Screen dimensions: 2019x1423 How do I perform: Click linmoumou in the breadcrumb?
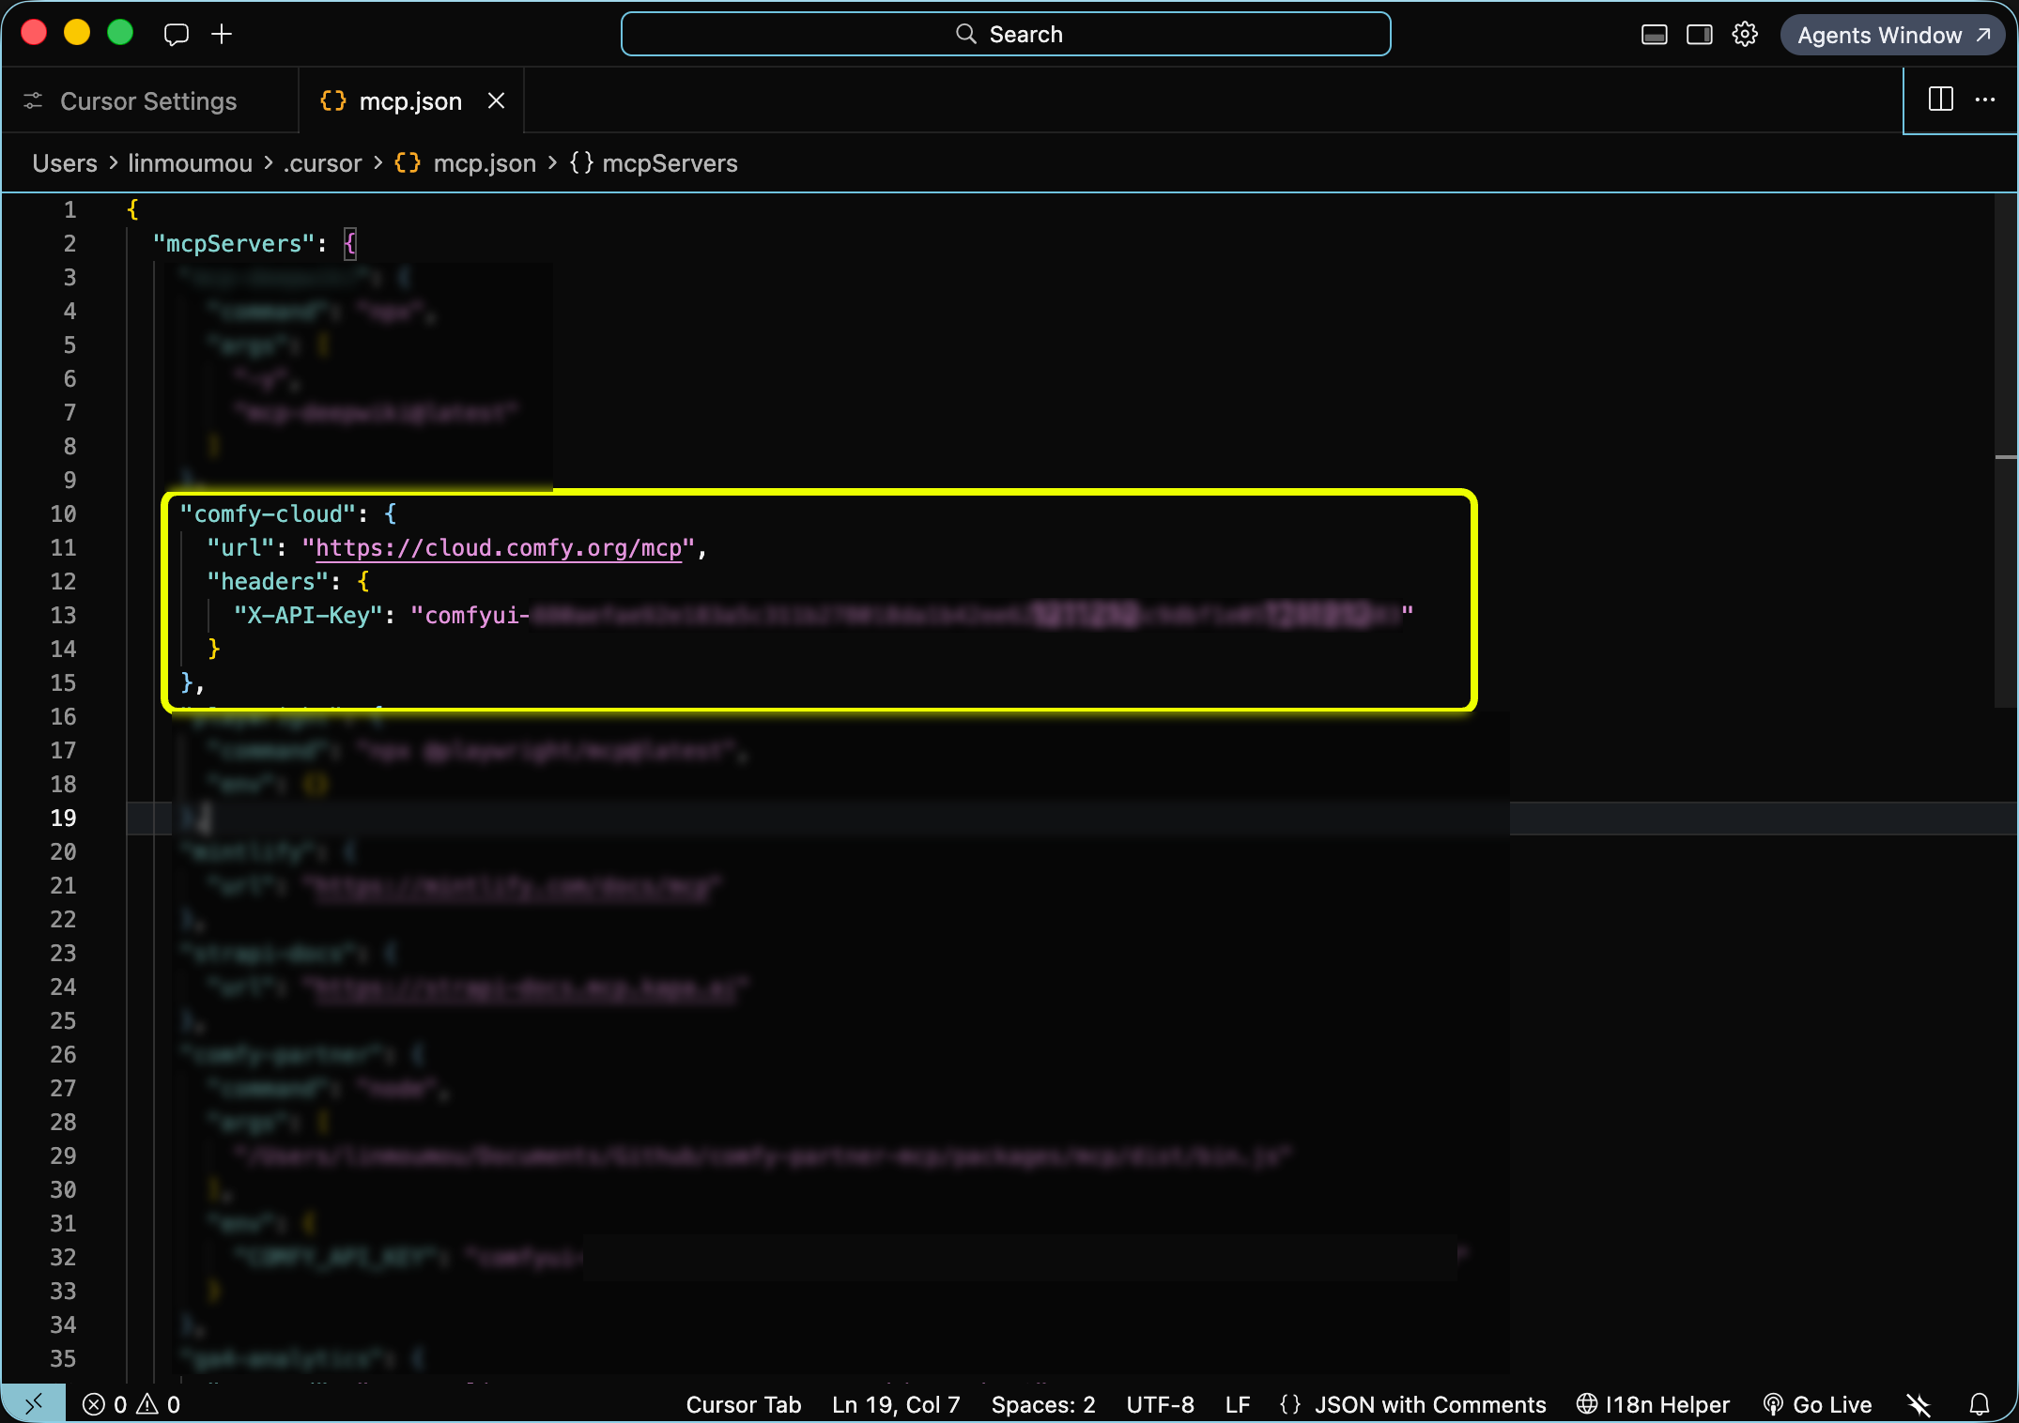tap(190, 163)
